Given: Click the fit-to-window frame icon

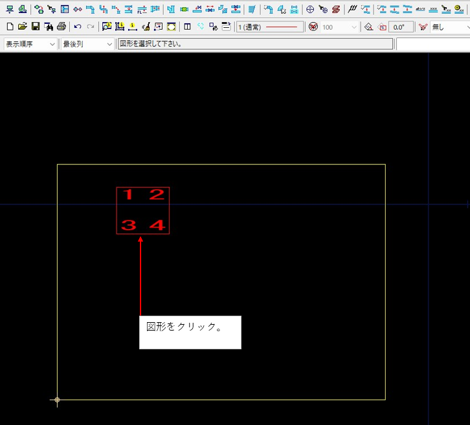Looking at the screenshot, I should (171, 27).
